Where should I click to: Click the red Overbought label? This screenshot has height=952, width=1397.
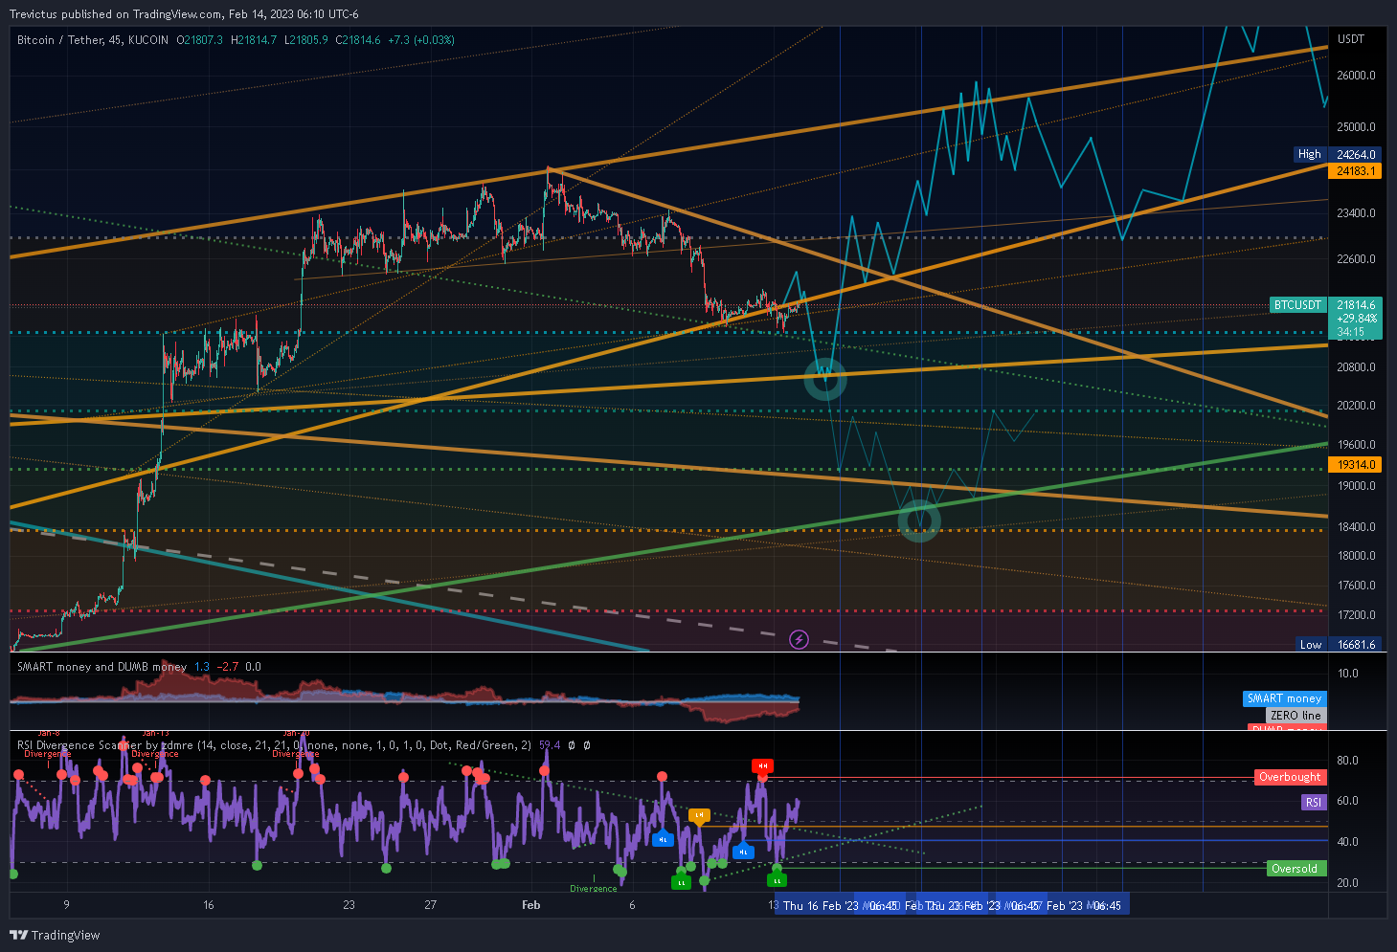click(1290, 778)
